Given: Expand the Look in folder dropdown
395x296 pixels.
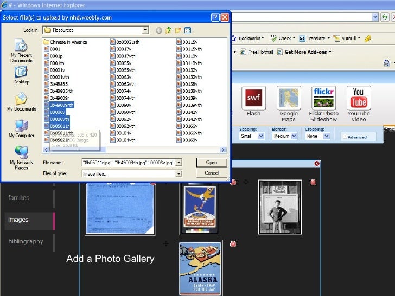Looking at the screenshot, I should (x=145, y=30).
